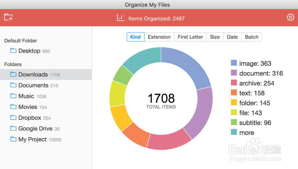The image size is (298, 169).
Task: Click the Desktop folder icon
Action: tap(13, 50)
